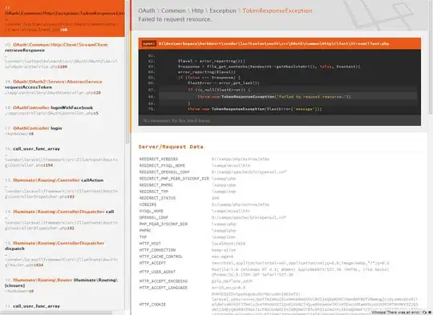This screenshot has height=315, width=433.
Task: Select the ControllerDispatcher call stack frame
Action: pyautogui.click(x=62, y=220)
